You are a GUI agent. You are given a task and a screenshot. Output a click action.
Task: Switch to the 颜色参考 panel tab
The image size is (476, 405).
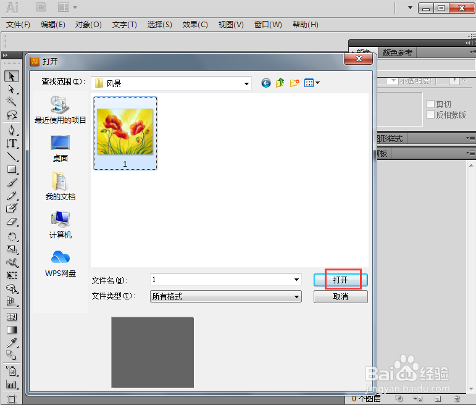[397, 53]
